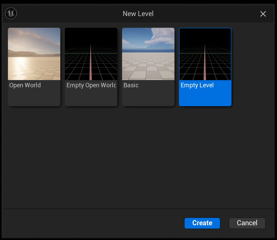Click the Open World template preview image
277x240 pixels.
point(34,54)
